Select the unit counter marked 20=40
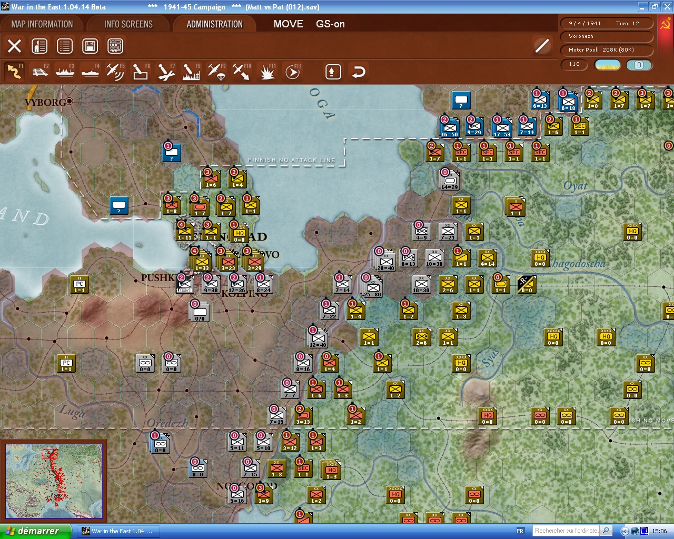The image size is (674, 539). (x=386, y=260)
